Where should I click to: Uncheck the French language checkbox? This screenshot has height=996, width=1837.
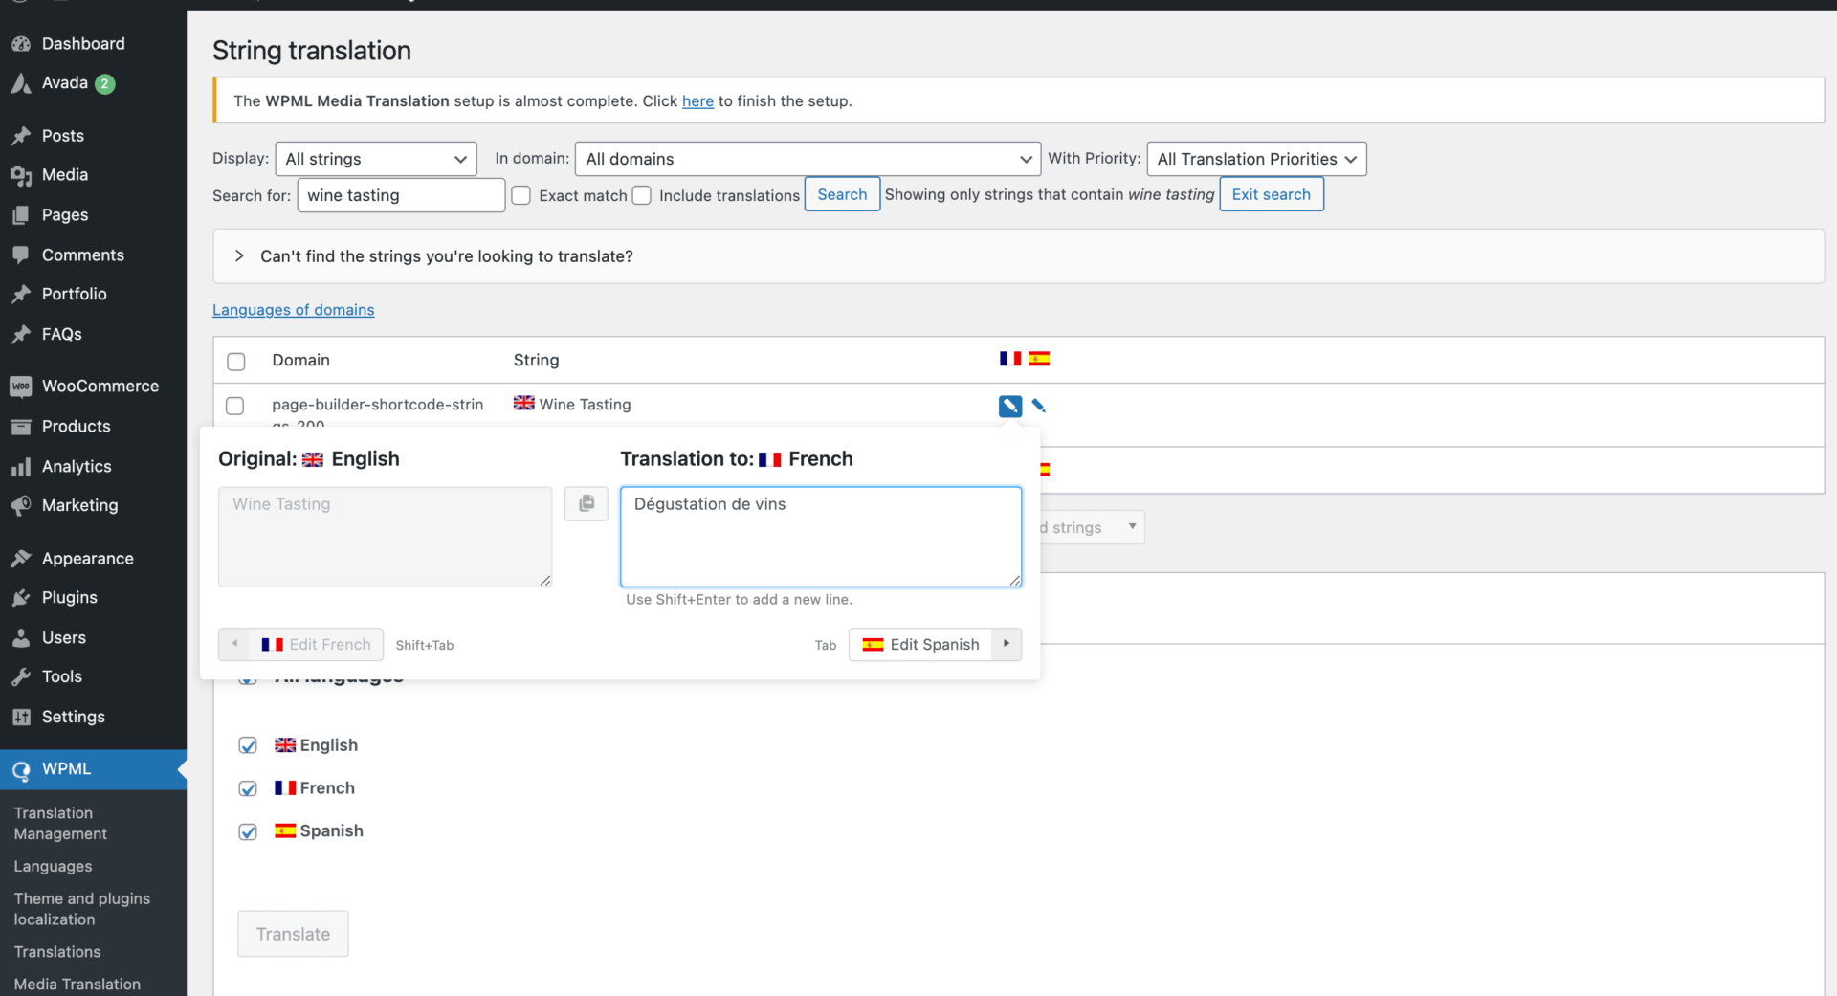tap(248, 788)
